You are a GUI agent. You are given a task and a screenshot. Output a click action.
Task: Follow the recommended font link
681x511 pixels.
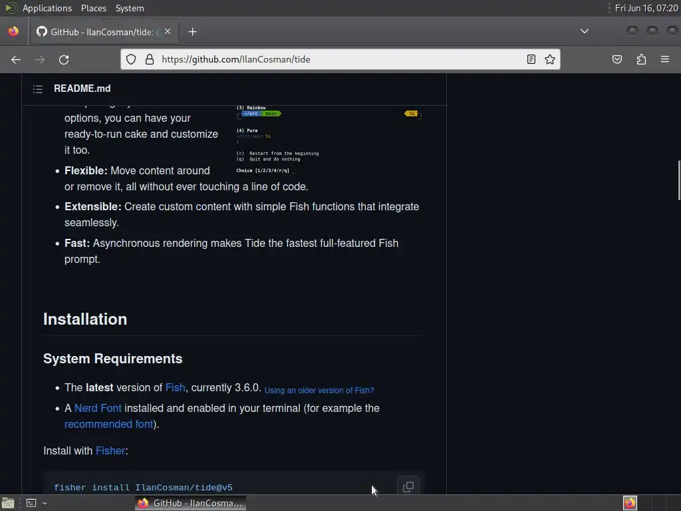[109, 424]
